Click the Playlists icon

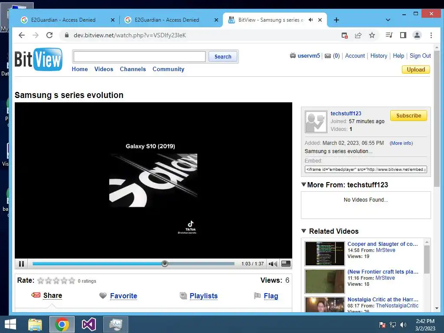tap(183, 296)
